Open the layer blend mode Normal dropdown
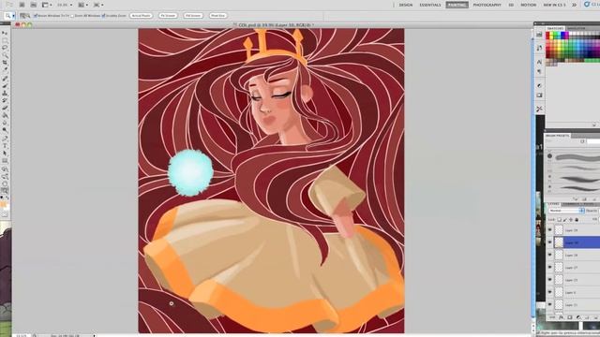The image size is (600, 337). [566, 211]
